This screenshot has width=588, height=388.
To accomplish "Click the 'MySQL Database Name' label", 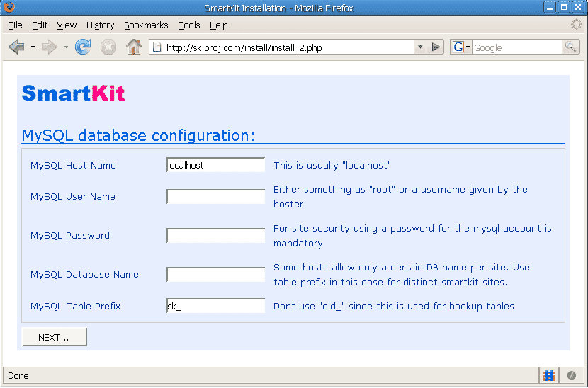I will tap(84, 275).
